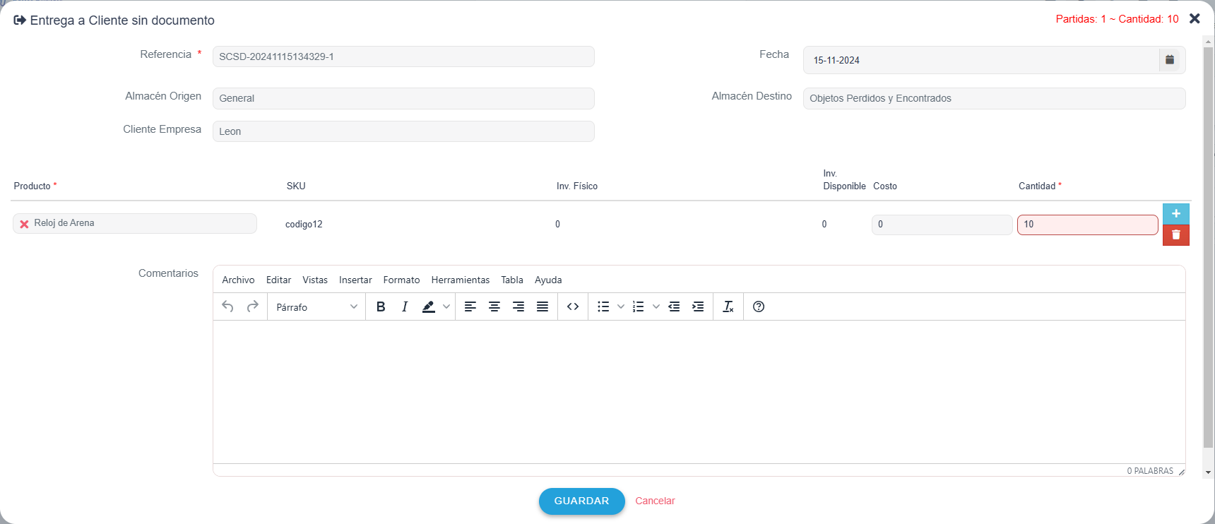Click the Fecha date field
Image resolution: width=1215 pixels, height=524 pixels.
[981, 60]
